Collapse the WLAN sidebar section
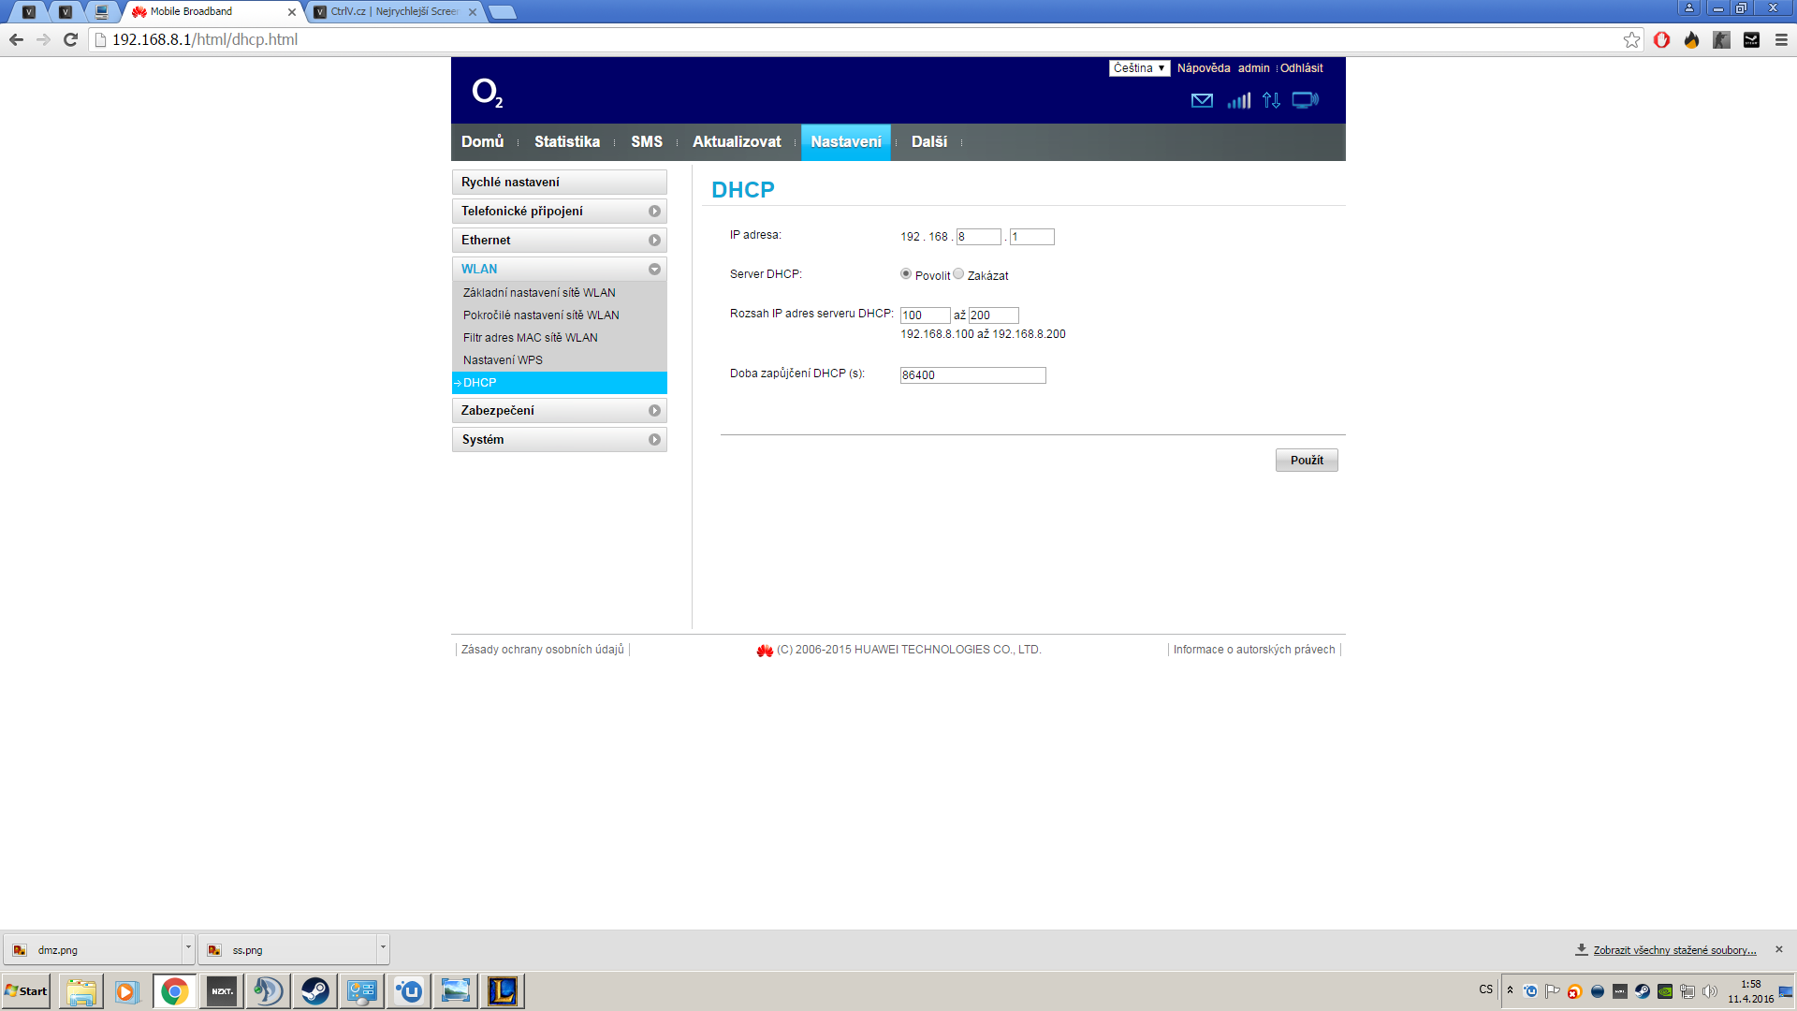This screenshot has width=1797, height=1011. [559, 270]
